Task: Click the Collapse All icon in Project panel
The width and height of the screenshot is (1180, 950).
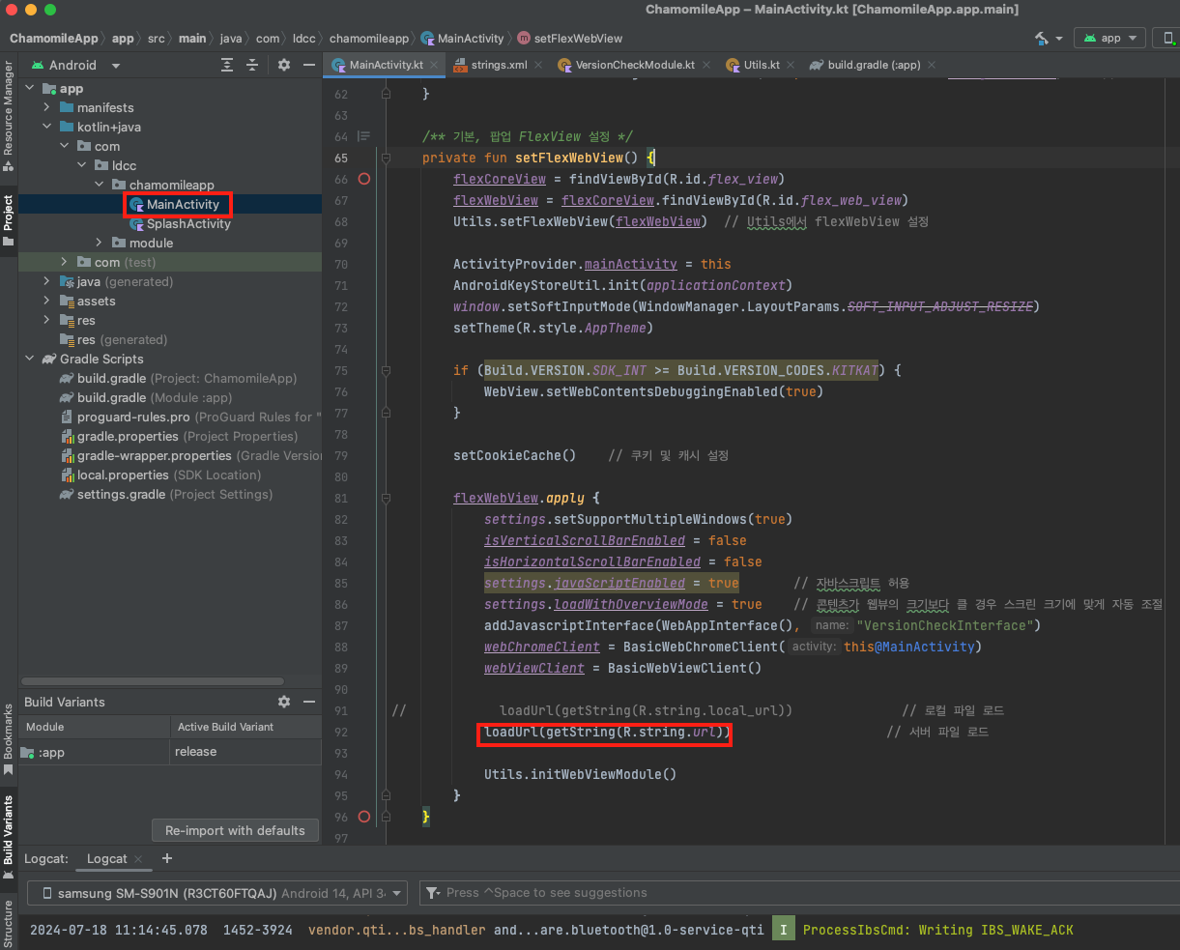Action: (252, 65)
